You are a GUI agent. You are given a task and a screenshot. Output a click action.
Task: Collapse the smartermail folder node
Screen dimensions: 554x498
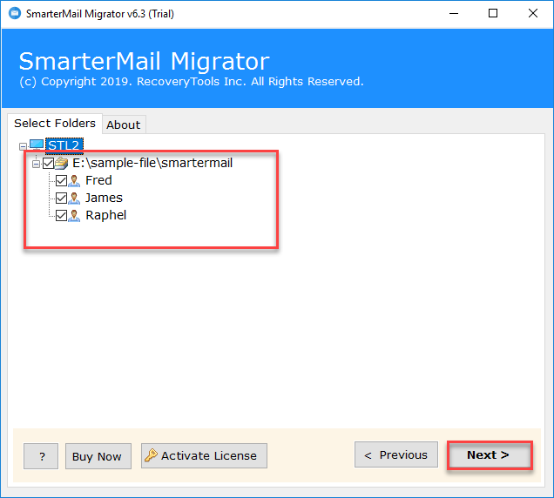point(36,164)
